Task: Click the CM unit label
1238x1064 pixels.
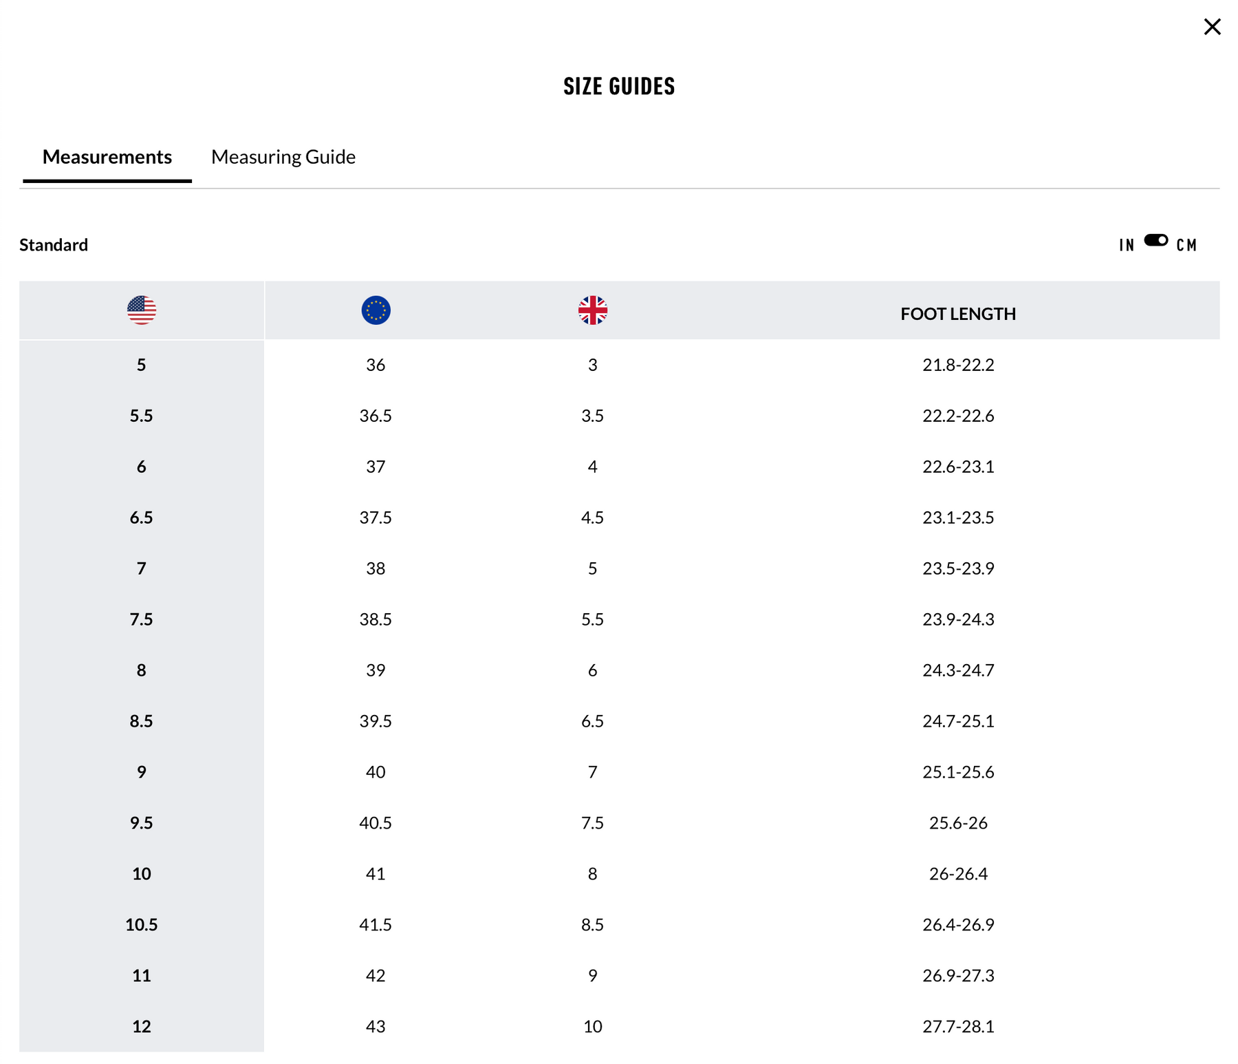Action: point(1186,245)
